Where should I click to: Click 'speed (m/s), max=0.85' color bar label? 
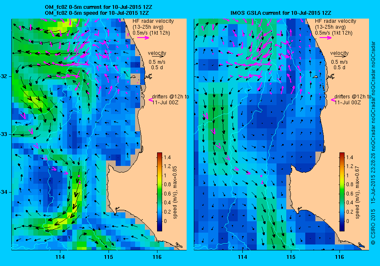(175, 193)
